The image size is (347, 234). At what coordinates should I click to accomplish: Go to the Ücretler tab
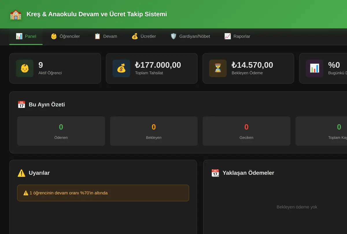click(144, 36)
